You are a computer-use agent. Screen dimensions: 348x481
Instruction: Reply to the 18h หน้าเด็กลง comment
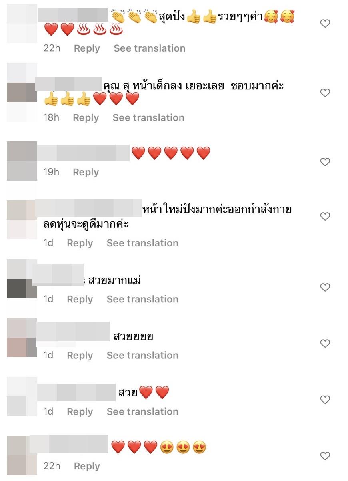pos(86,118)
